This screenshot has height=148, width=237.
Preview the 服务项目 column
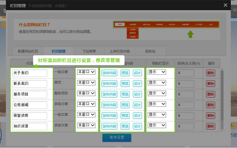125,94
